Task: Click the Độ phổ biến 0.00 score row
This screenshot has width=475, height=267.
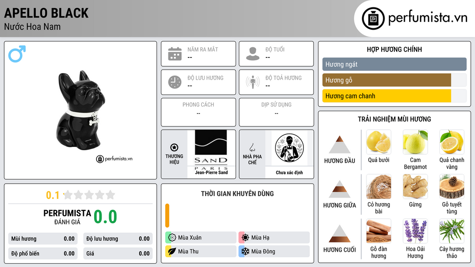Action: (x=43, y=254)
